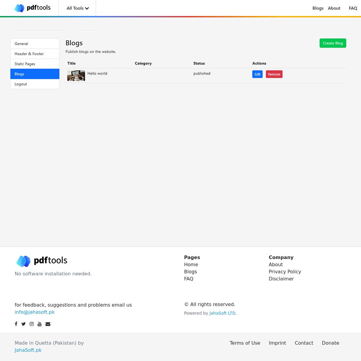Open the Blogs footer link under Pages
The image size is (361, 361).
coord(191,272)
